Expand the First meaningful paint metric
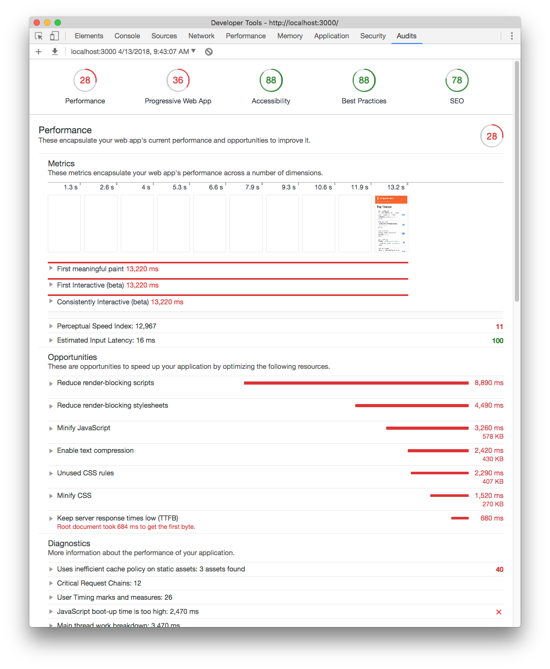The height and width of the screenshot is (669, 550). coord(51,269)
